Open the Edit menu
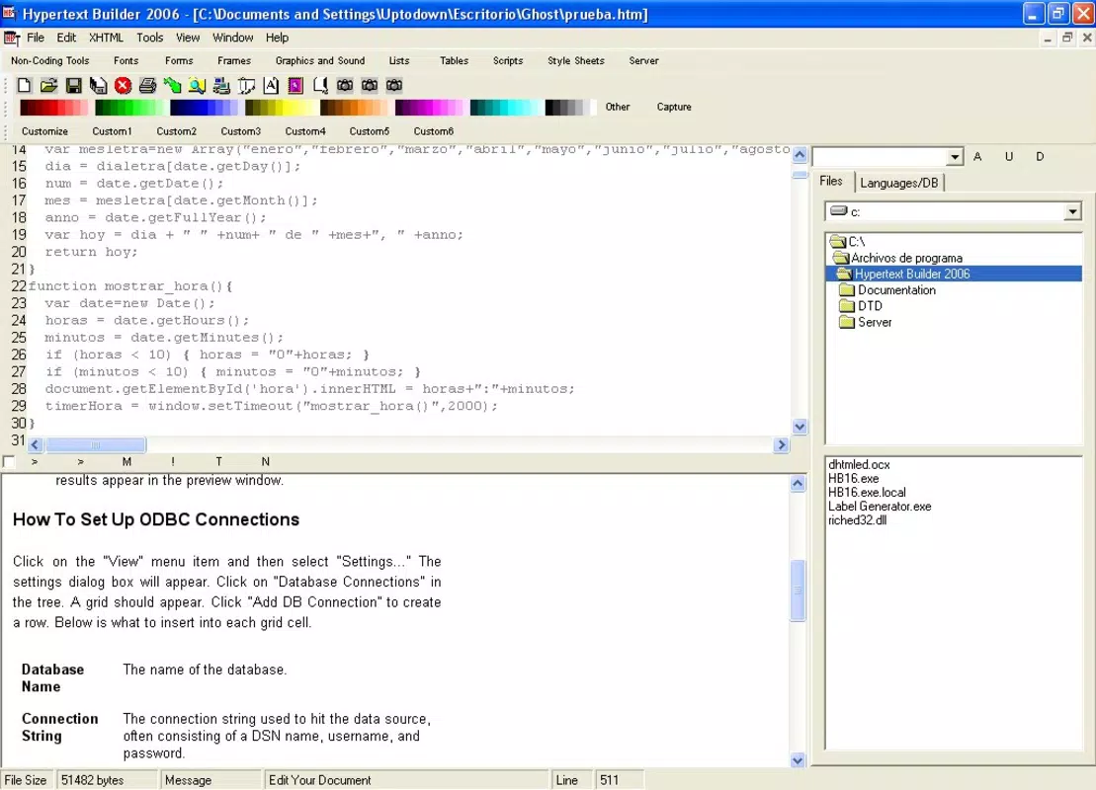 (x=66, y=38)
